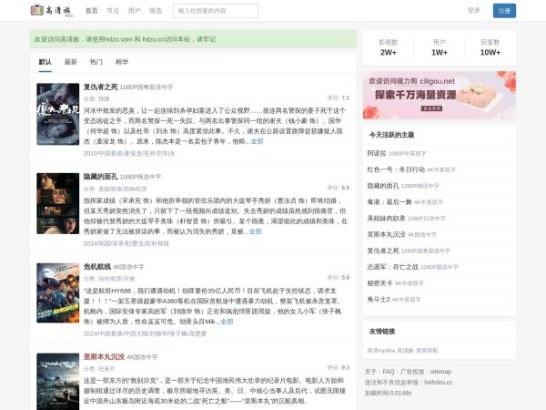The width and height of the screenshot is (546, 410).
Task: Open the 危机航线 poster thumbnail
Action: [57, 292]
